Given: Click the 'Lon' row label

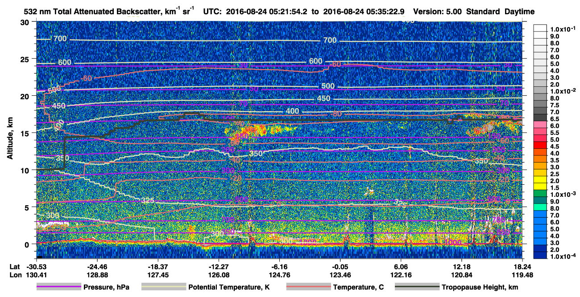Looking at the screenshot, I should coord(15,275).
